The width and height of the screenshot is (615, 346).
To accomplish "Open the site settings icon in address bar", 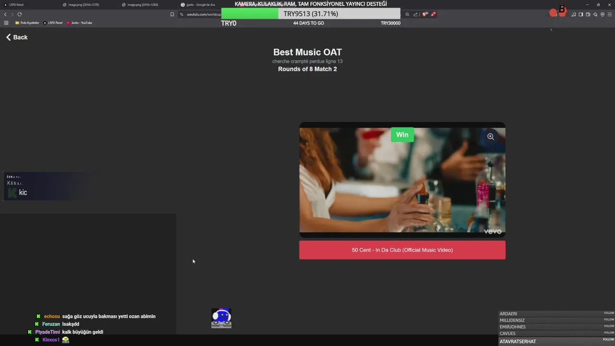I will (182, 14).
